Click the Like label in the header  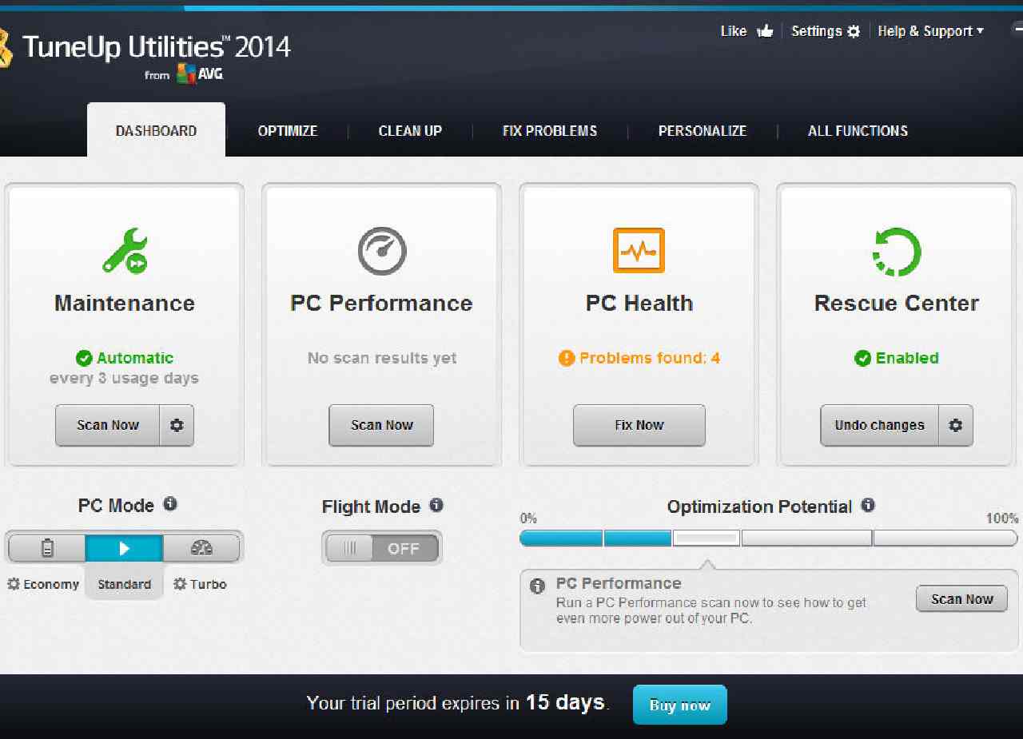point(734,31)
